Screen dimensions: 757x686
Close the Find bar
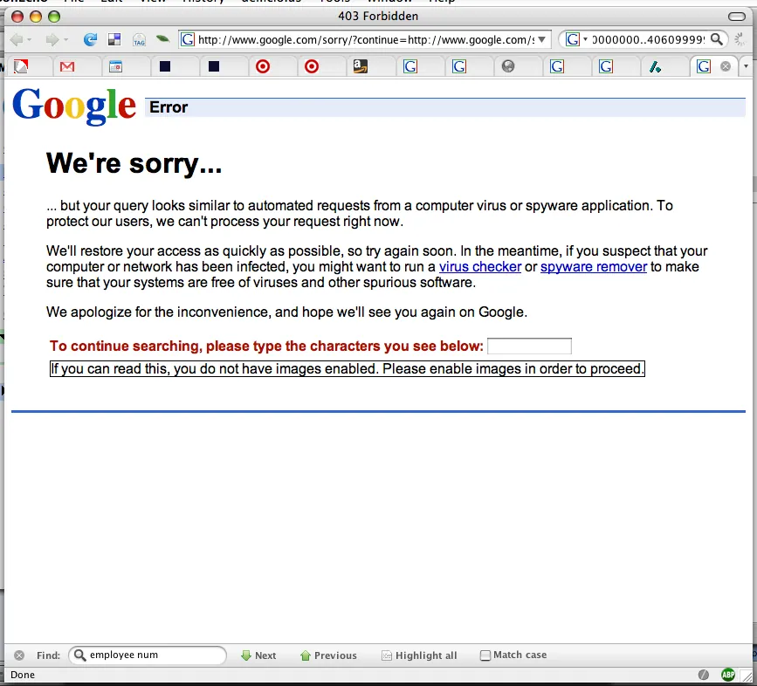coord(19,655)
